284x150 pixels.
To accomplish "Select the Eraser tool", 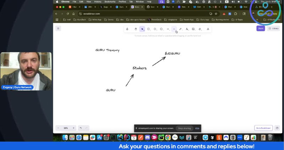I will (x=200, y=29).
